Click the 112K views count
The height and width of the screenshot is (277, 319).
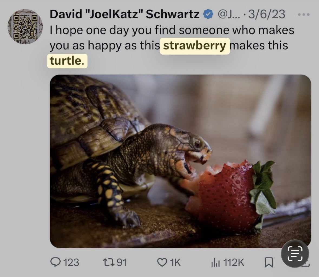(x=234, y=262)
